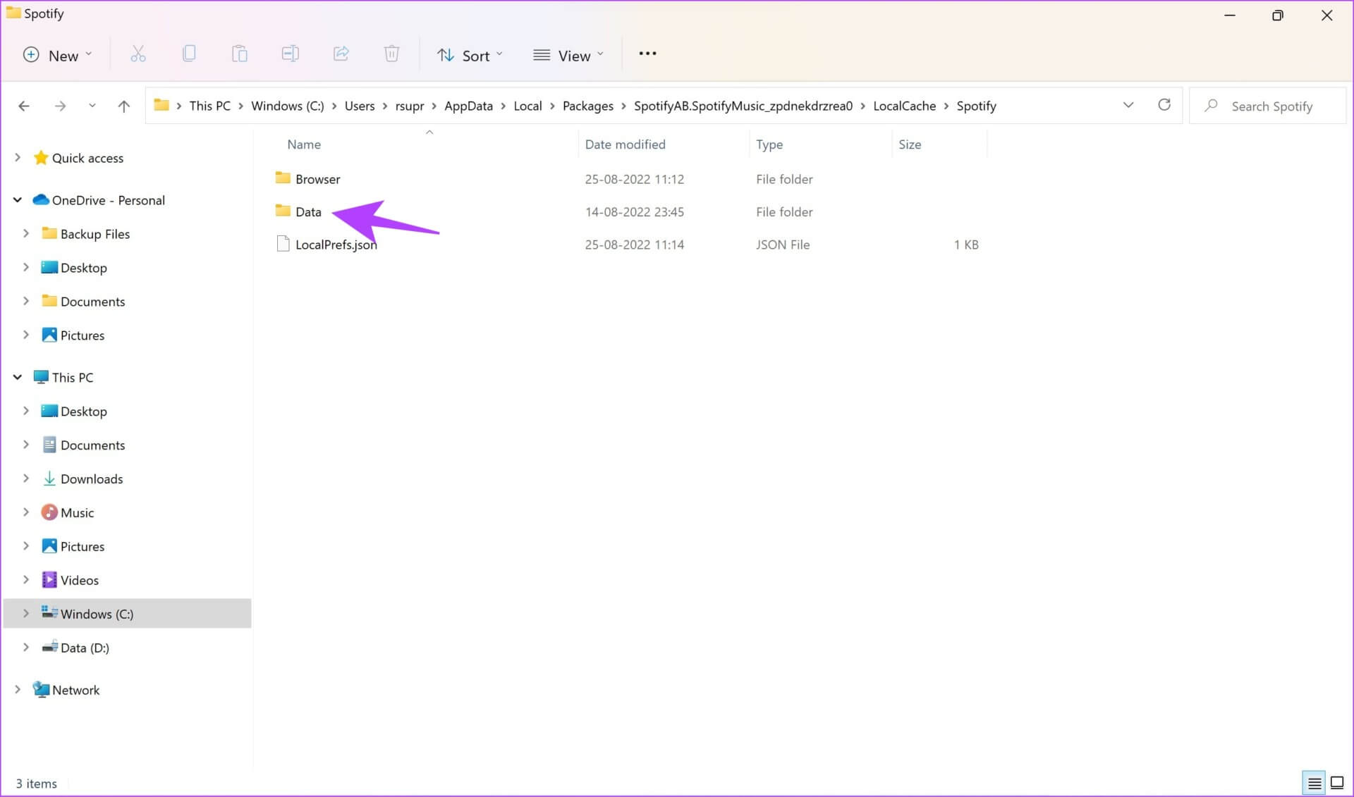Select the Name column header
1354x797 pixels.
(x=303, y=143)
